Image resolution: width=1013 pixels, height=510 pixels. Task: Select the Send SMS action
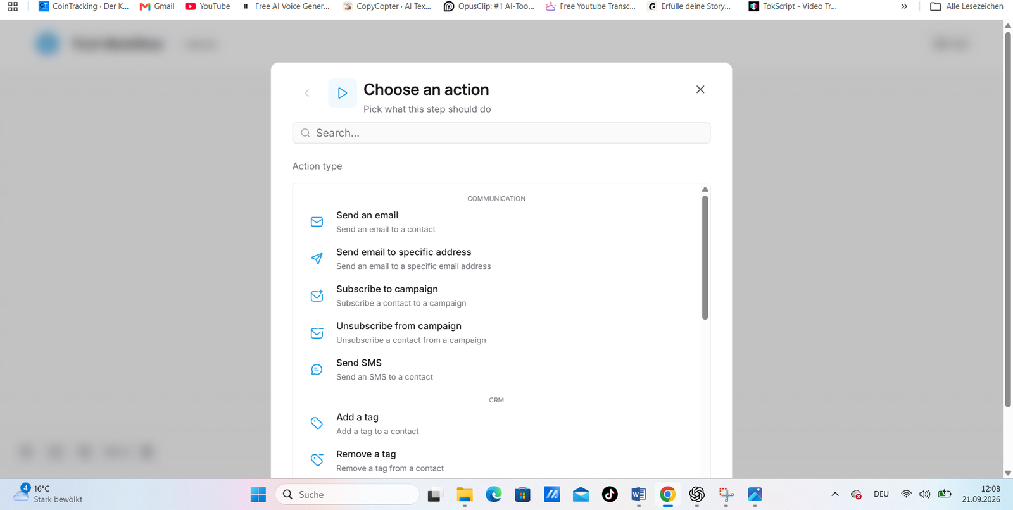(497, 370)
